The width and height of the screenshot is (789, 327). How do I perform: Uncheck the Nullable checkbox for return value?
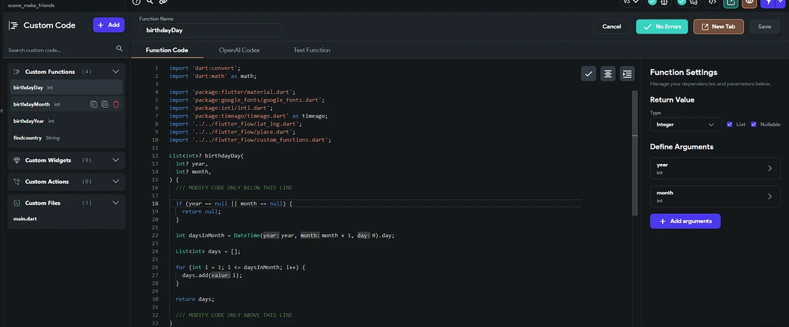(754, 124)
